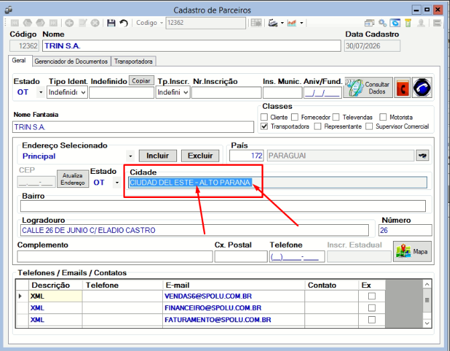Go to first record navigation icon
The width and height of the screenshot is (450, 351).
click(15, 23)
